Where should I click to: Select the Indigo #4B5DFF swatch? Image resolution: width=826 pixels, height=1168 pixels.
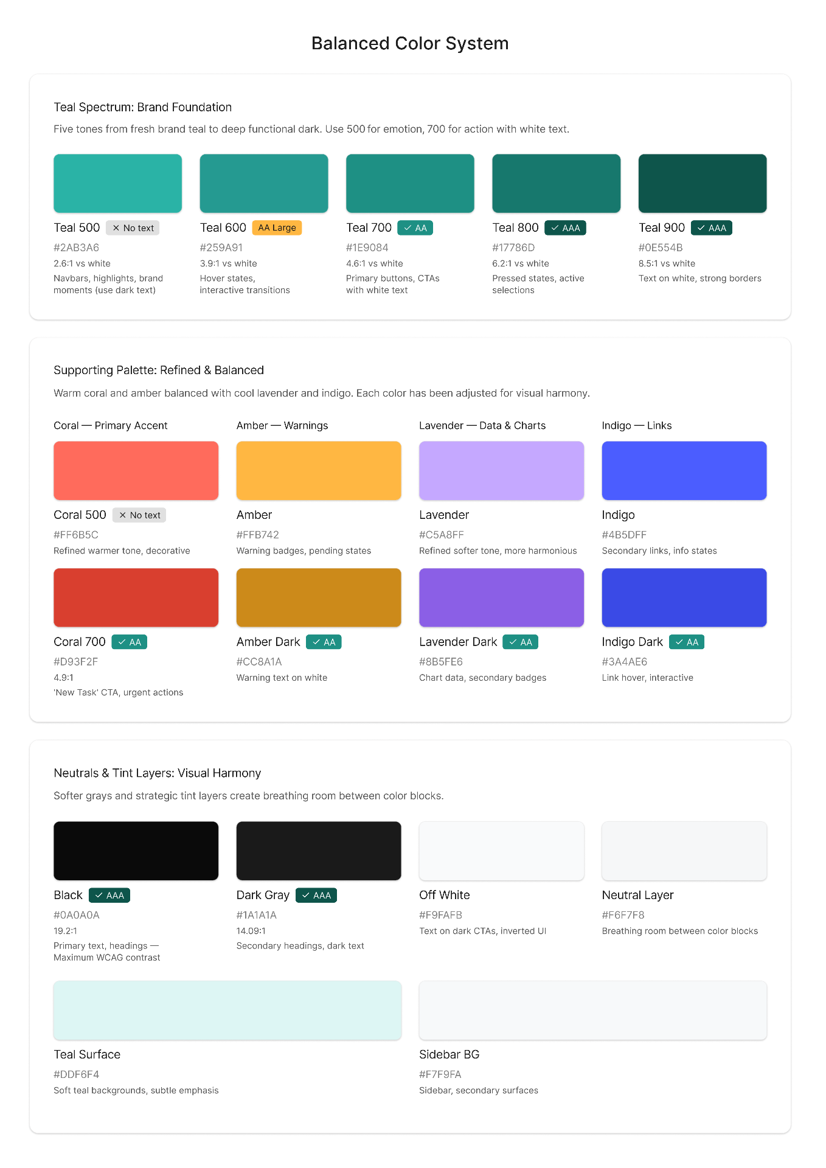[684, 470]
